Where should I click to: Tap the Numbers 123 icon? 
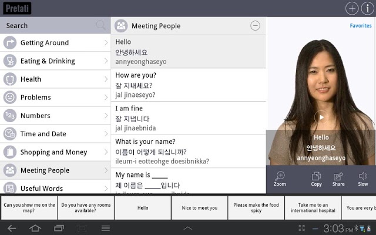pos(10,116)
